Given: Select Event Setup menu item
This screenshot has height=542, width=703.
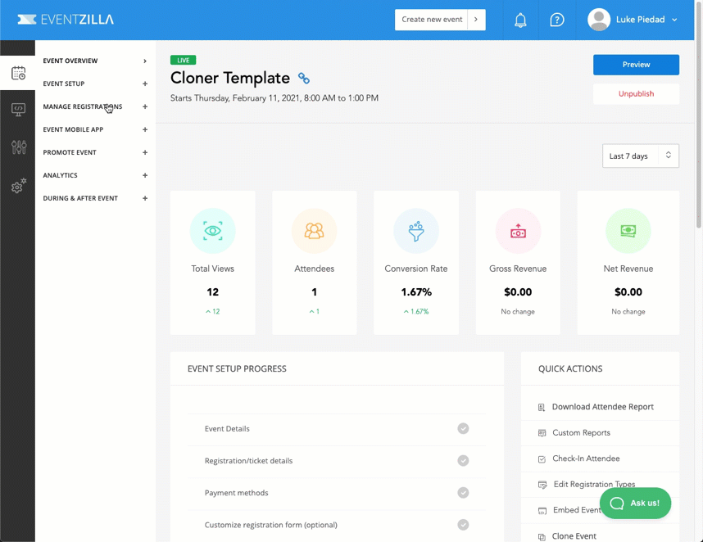Looking at the screenshot, I should (x=64, y=84).
